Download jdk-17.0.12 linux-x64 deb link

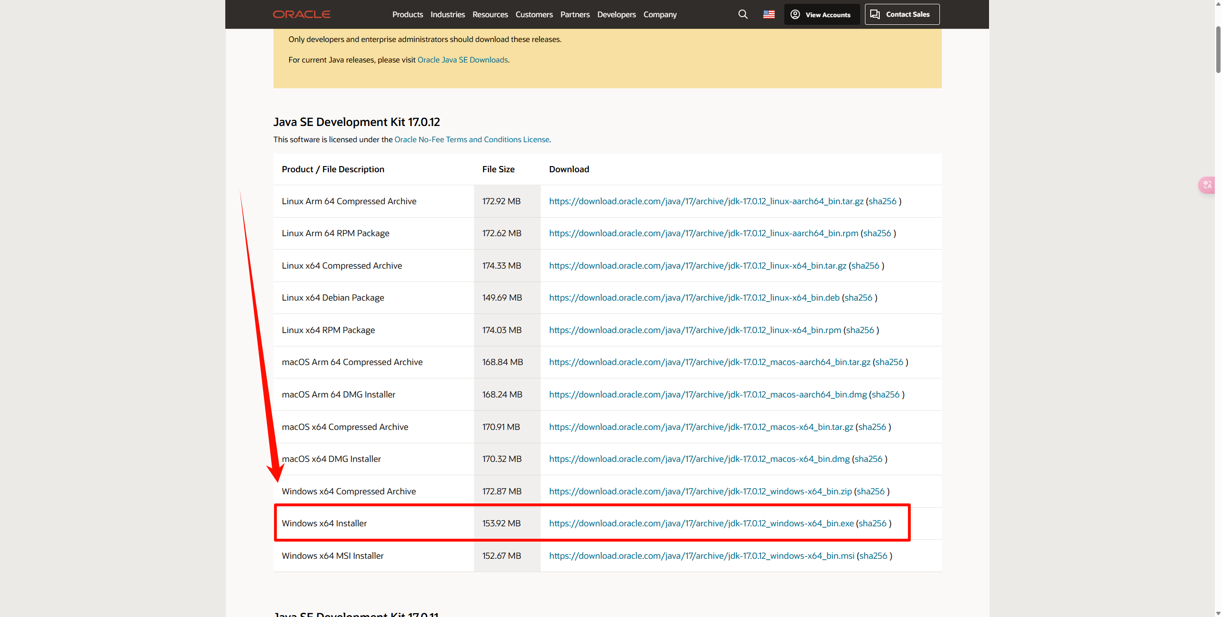tap(694, 298)
